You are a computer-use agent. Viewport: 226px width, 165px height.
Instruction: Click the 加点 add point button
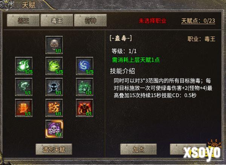[138, 149]
